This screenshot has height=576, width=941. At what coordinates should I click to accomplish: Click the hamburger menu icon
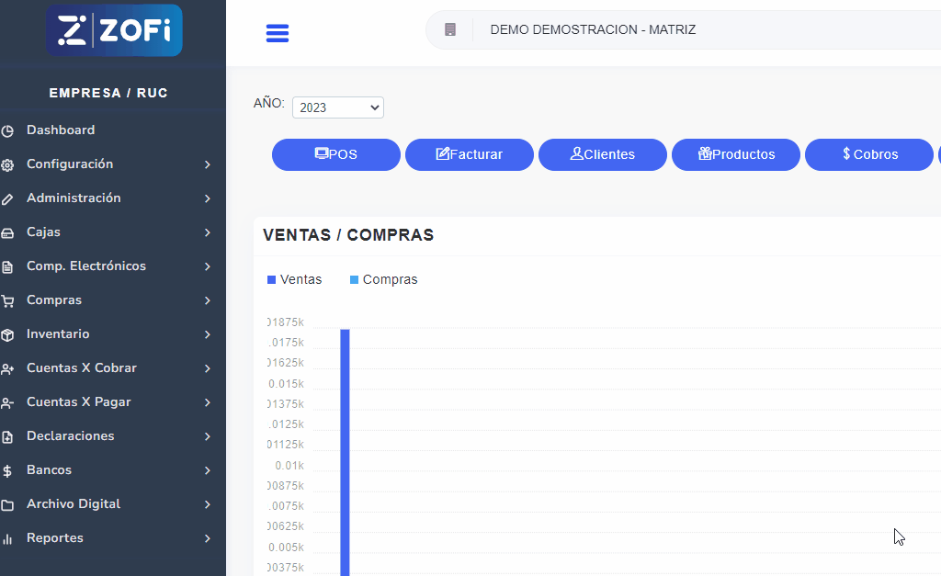point(277,33)
